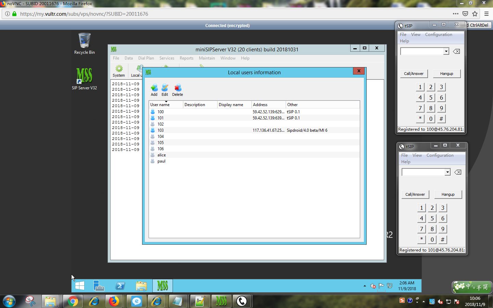Select user 102 in the list
The width and height of the screenshot is (493, 308).
[254, 124]
